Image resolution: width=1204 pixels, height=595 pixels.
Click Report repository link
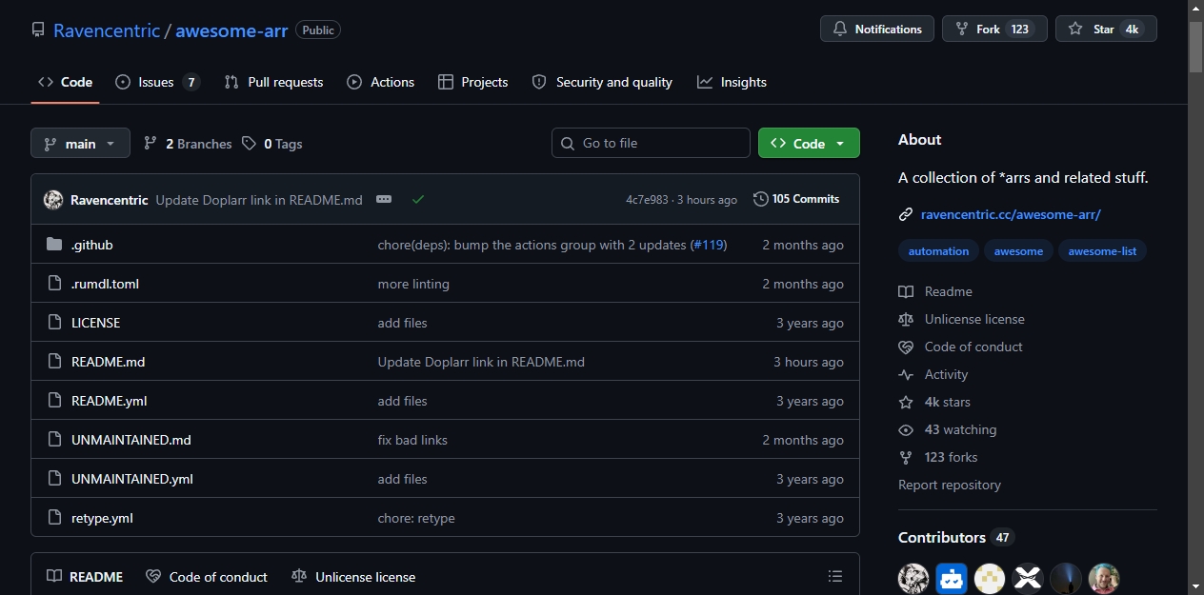(x=950, y=485)
